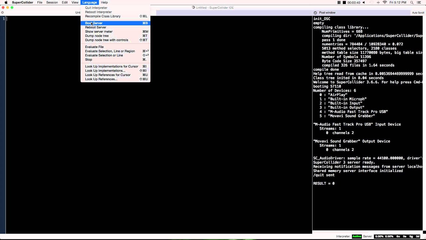
Task: Close the Untitled document tab
Action: pyautogui.click(x=2, y=13)
